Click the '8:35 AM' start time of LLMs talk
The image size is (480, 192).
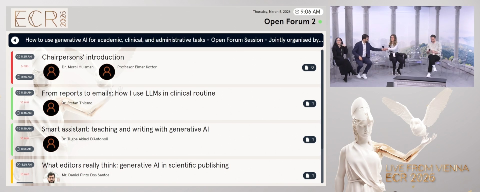25,93
